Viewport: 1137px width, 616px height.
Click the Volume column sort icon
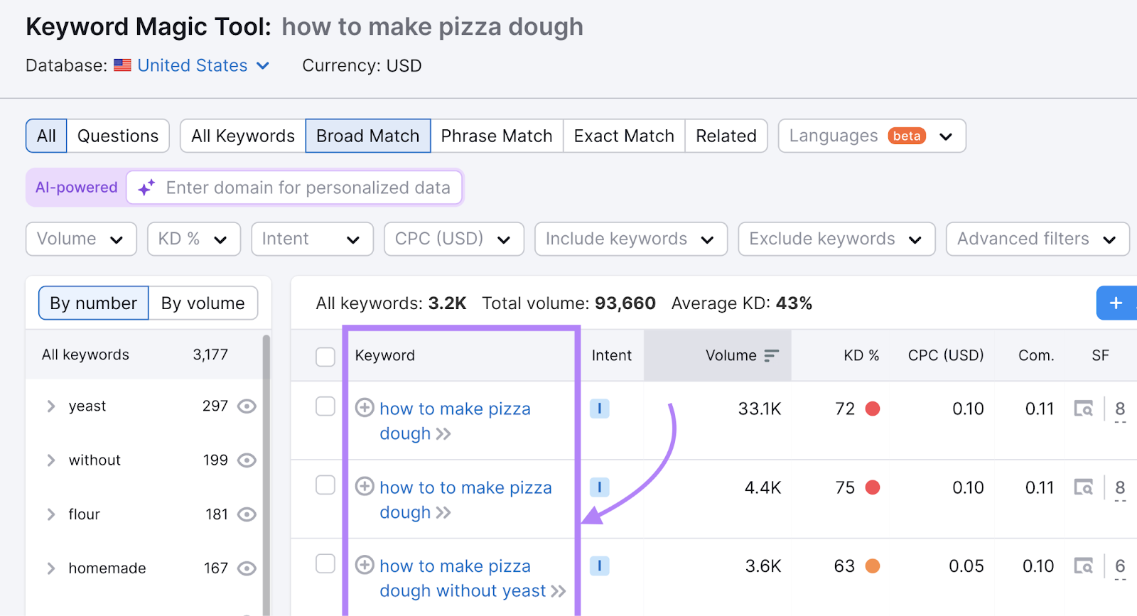click(x=772, y=355)
